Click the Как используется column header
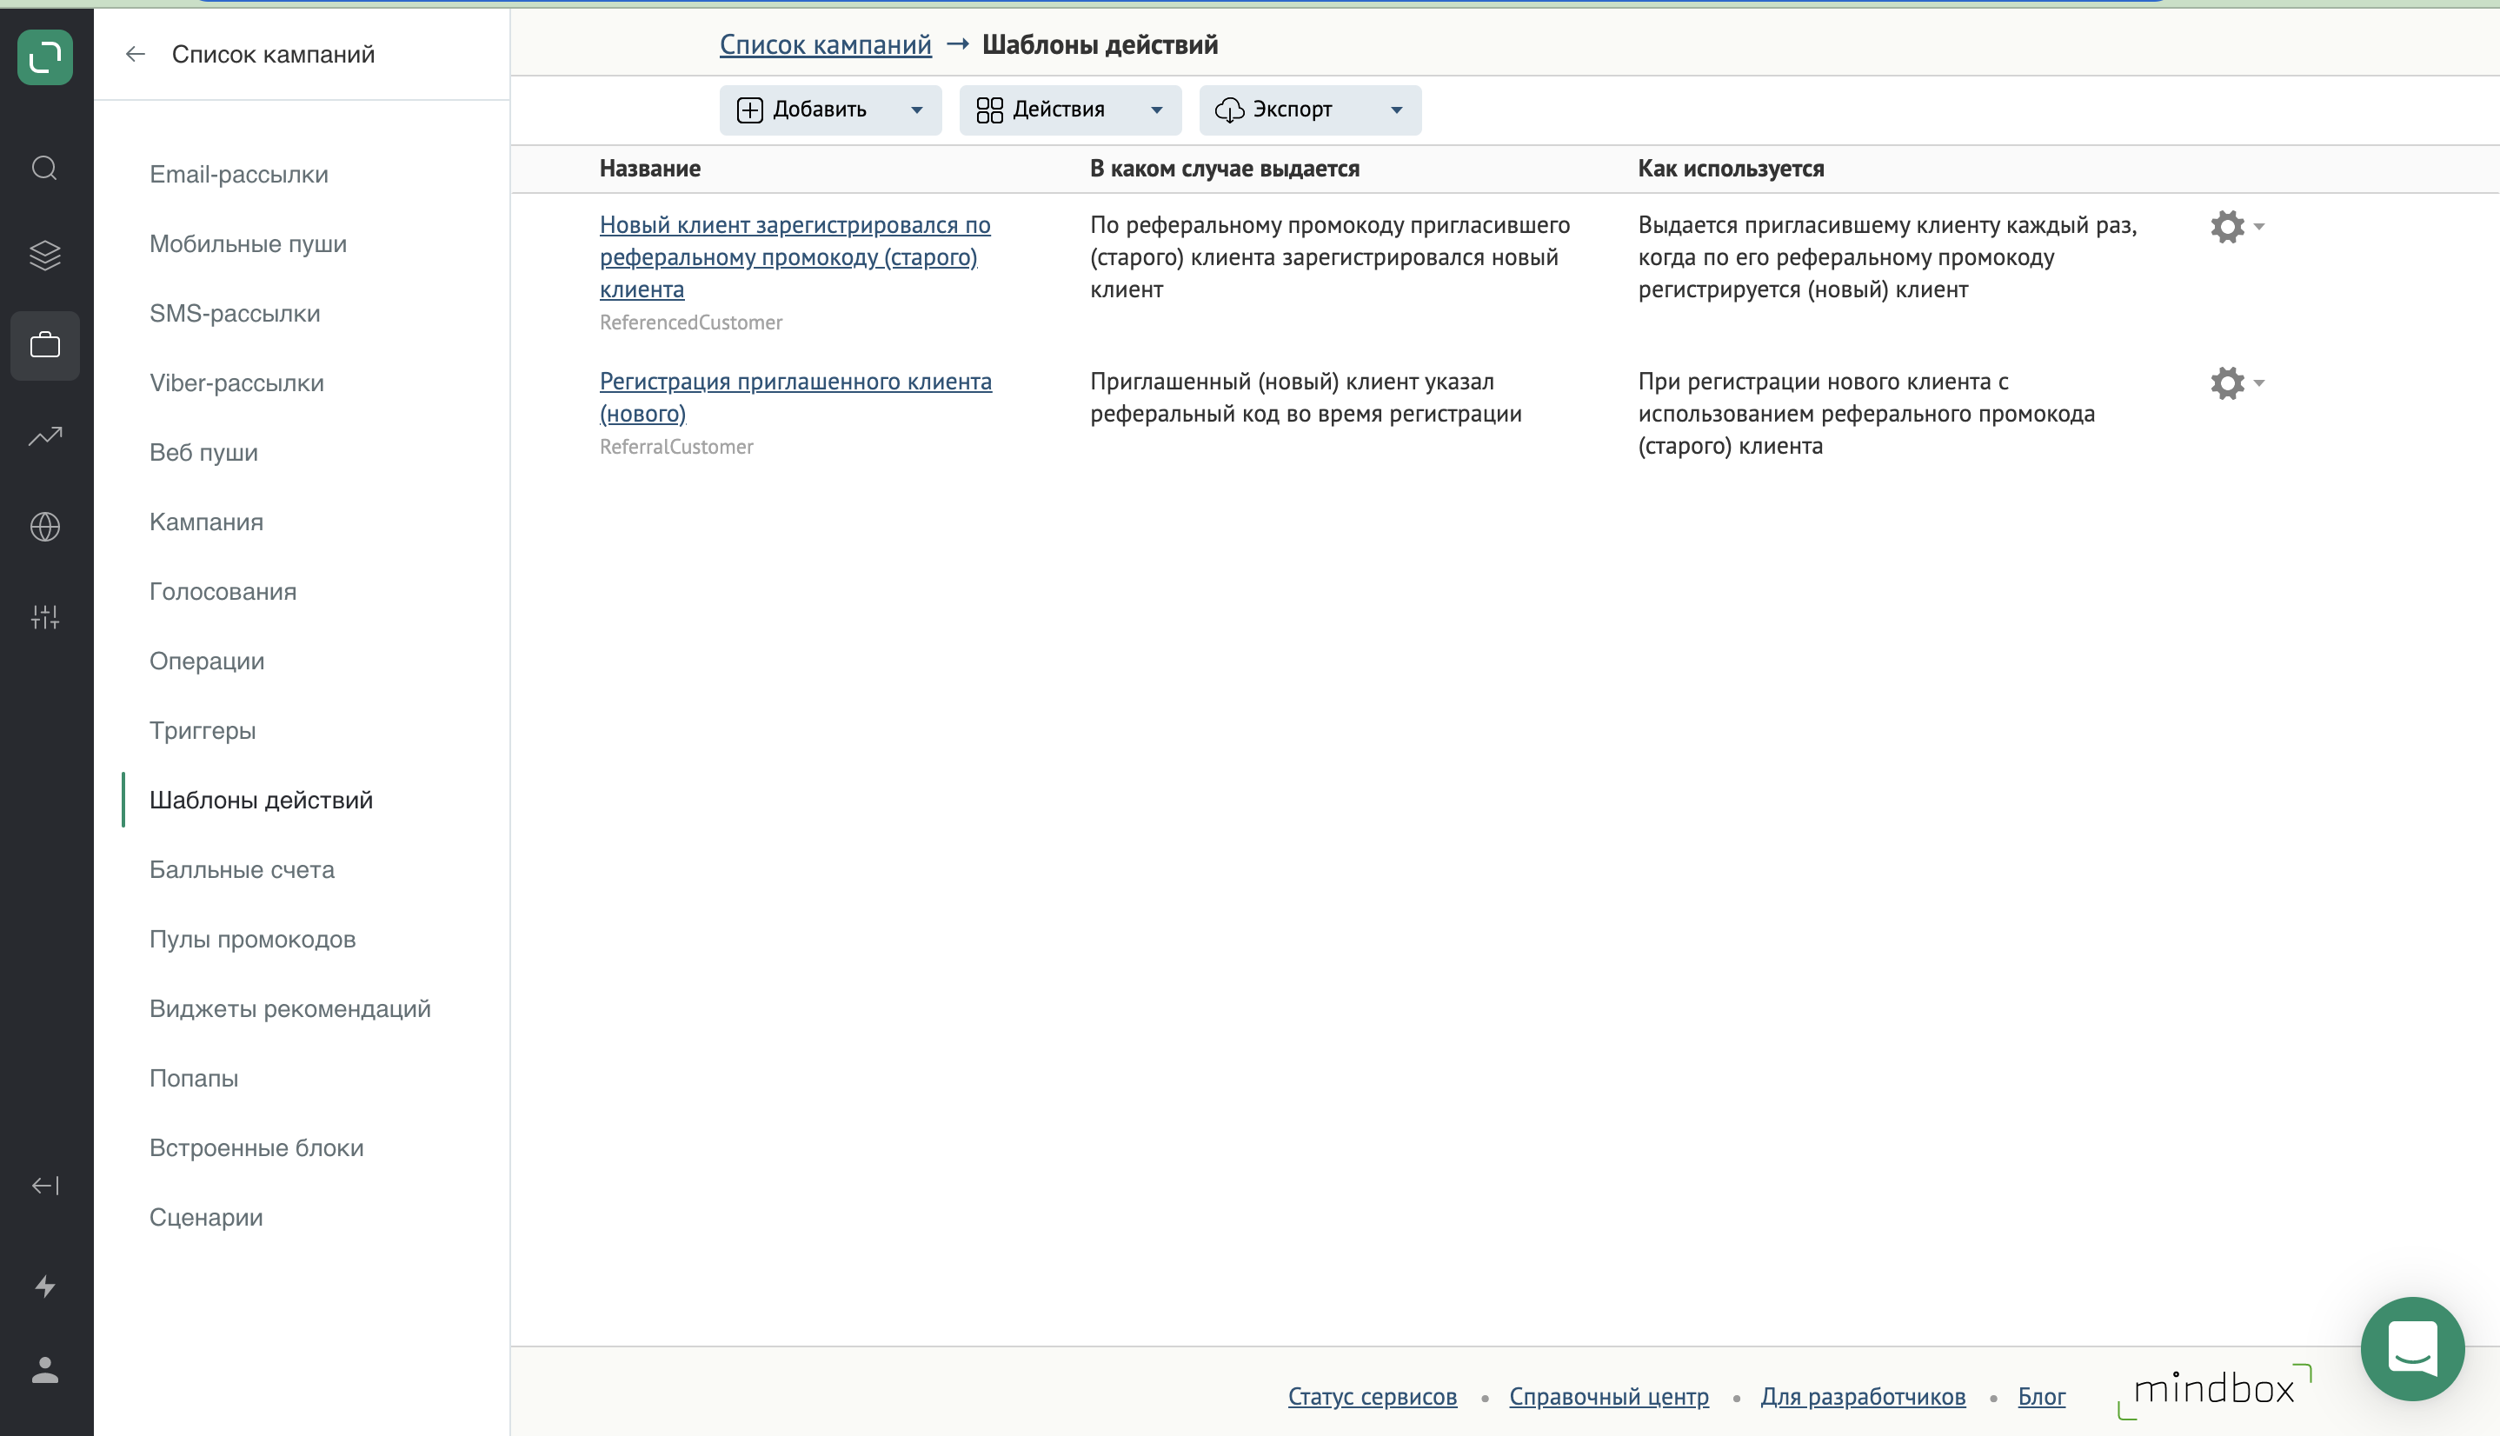2500x1436 pixels. point(1731,169)
